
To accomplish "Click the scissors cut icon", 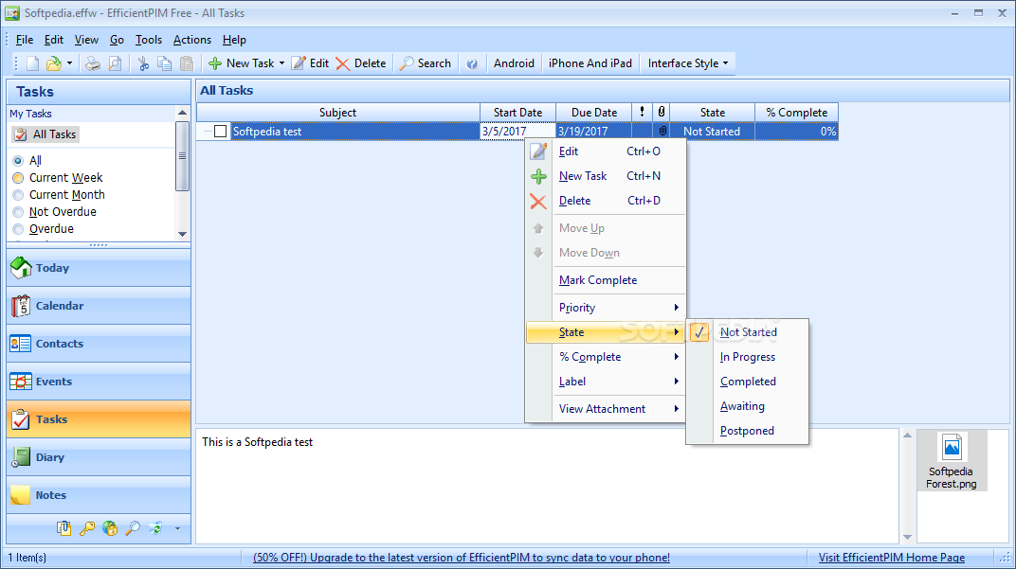I will tap(143, 63).
